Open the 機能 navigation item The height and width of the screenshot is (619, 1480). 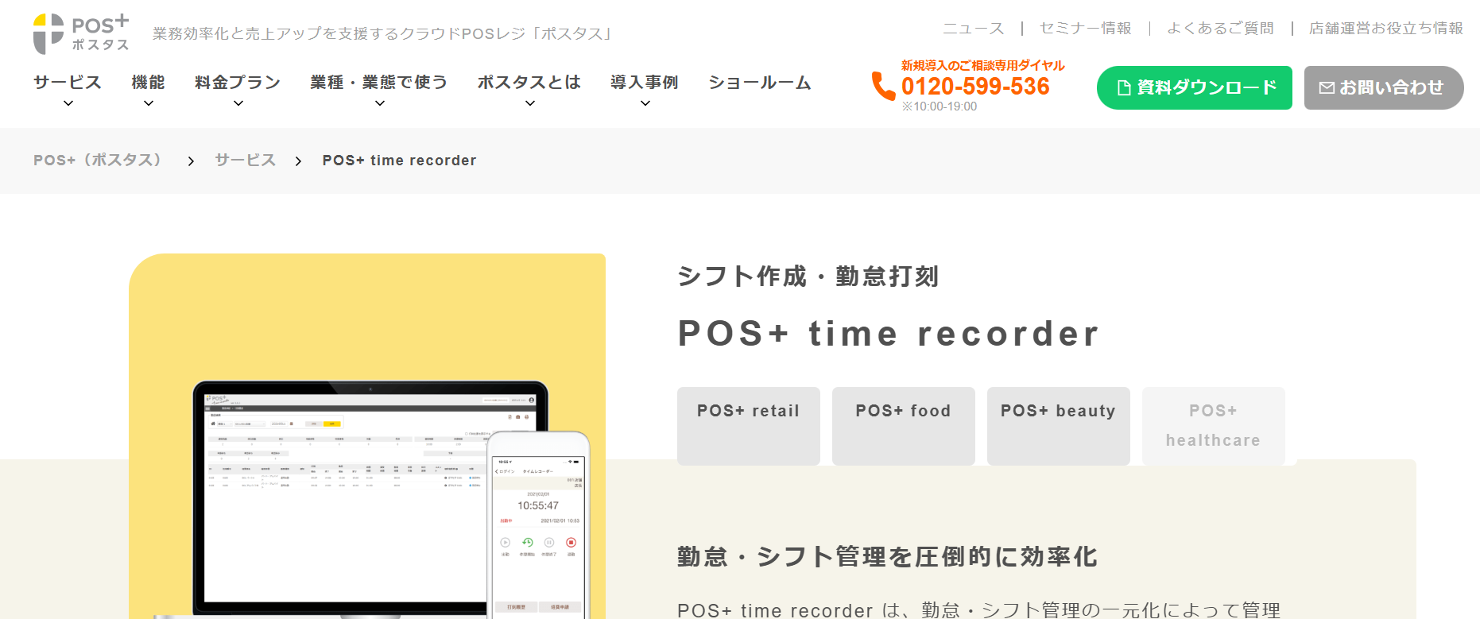(149, 83)
